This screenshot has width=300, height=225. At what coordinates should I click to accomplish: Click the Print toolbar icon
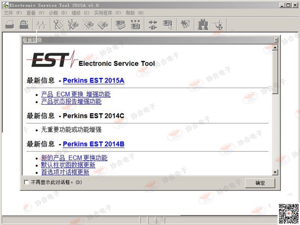click(x=10, y=24)
